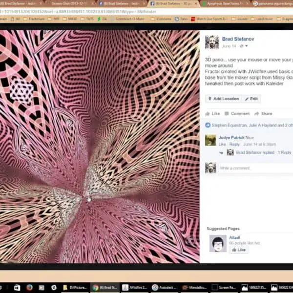Switch to the panorama Google search tab
The image size is (293, 293).
[273, 3]
